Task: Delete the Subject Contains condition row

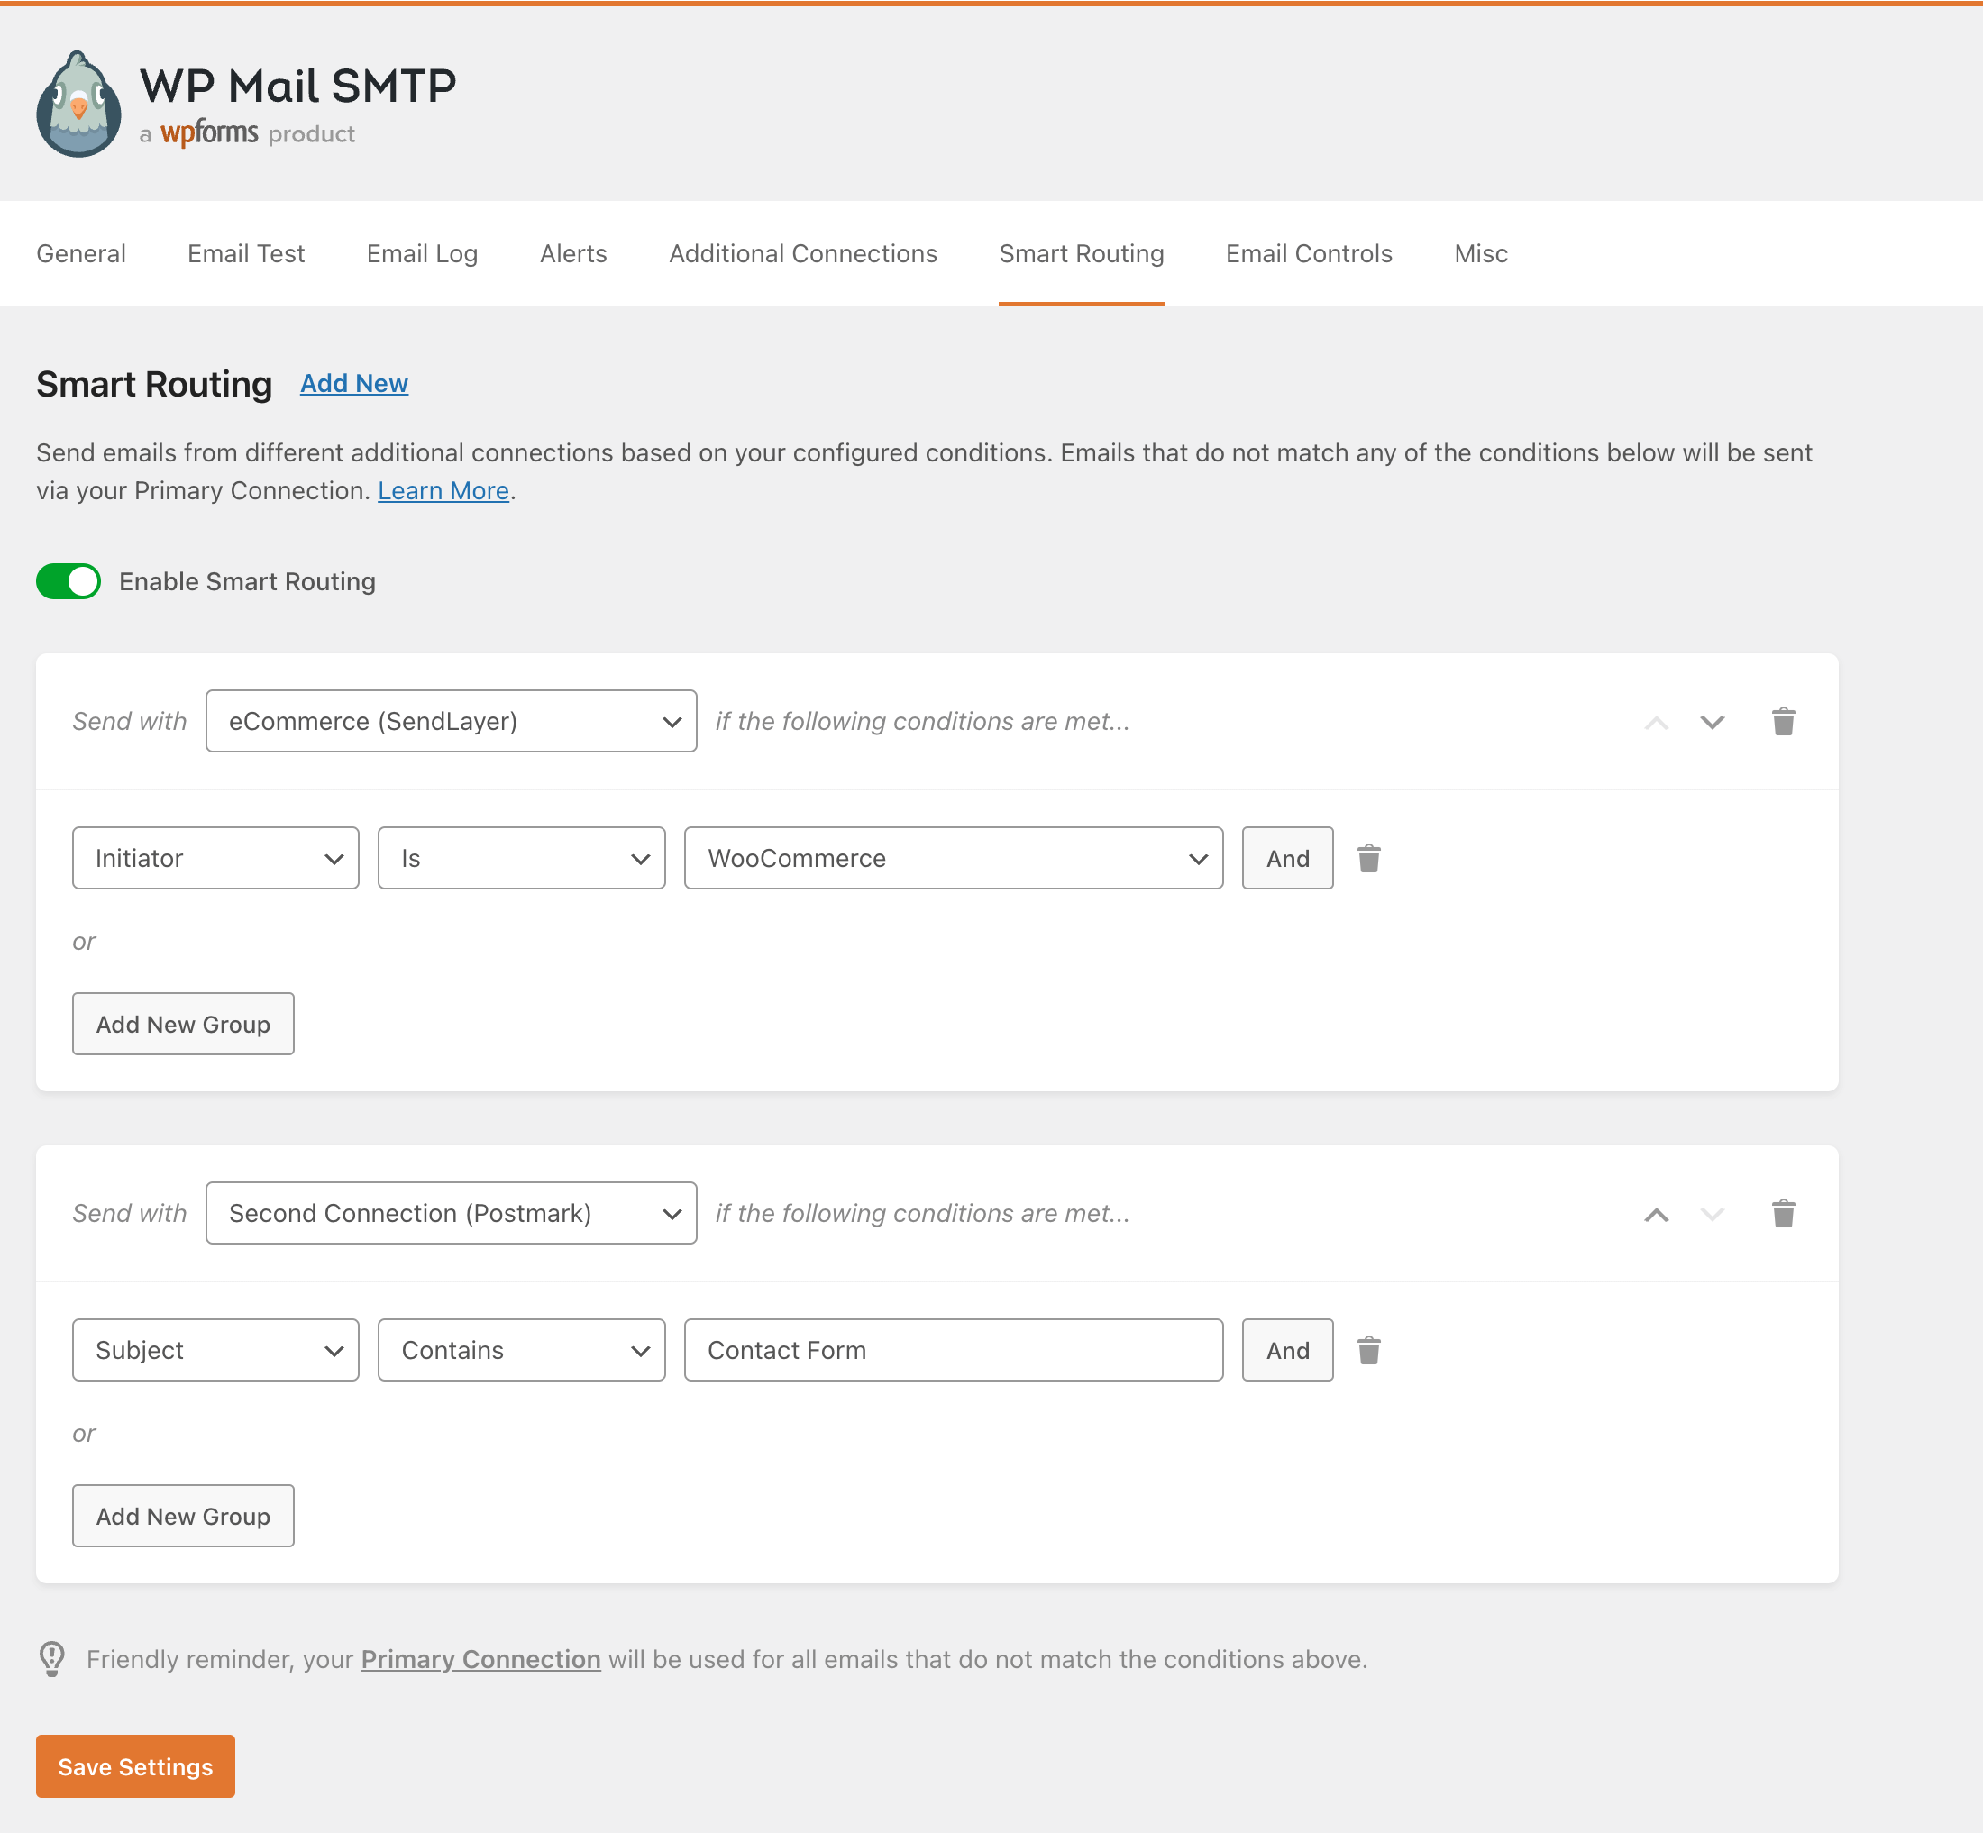Action: tap(1368, 1350)
